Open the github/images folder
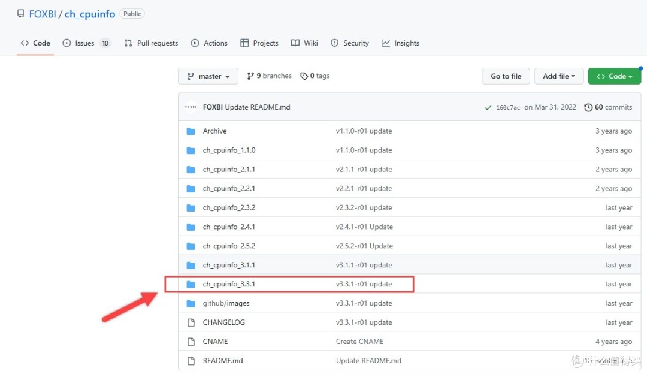 tap(226, 303)
